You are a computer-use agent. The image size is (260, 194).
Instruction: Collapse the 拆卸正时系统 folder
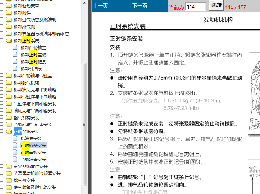tap(2, 40)
